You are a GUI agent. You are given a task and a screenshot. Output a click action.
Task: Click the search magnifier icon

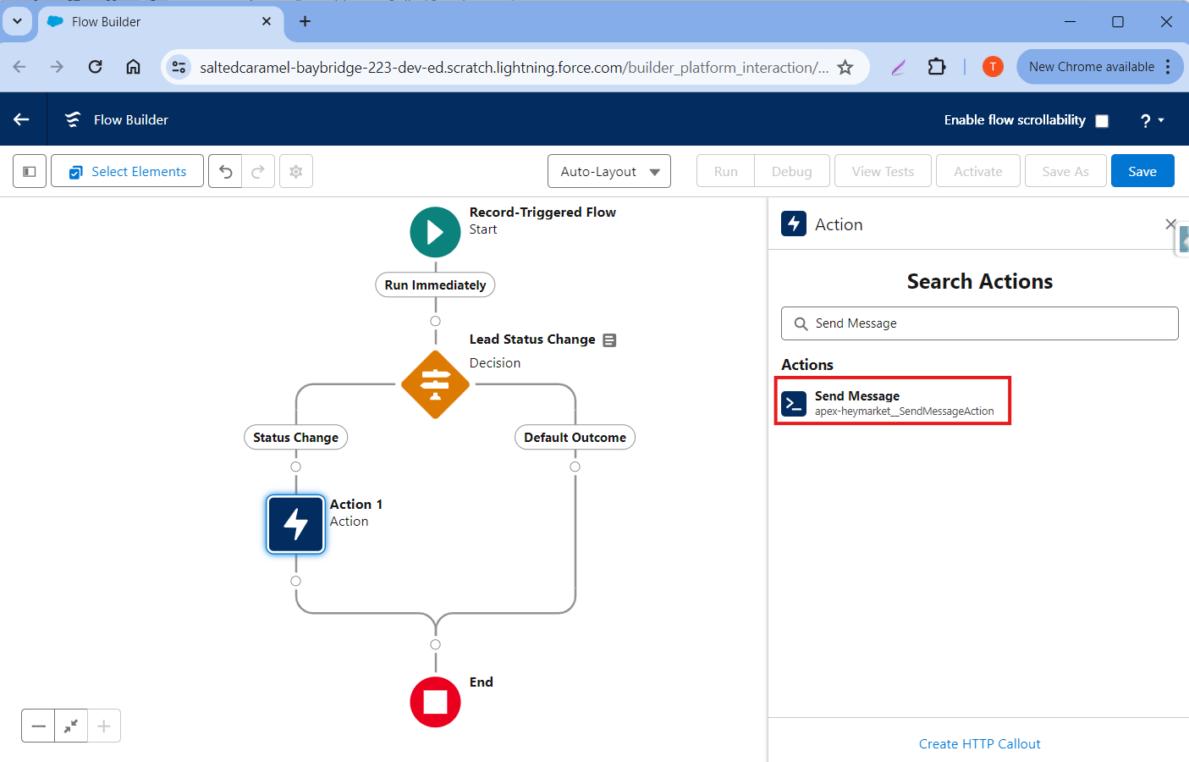click(x=801, y=323)
